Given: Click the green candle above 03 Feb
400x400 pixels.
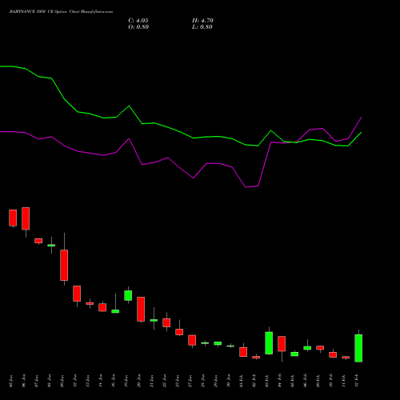Looking at the screenshot, I should click(269, 343).
